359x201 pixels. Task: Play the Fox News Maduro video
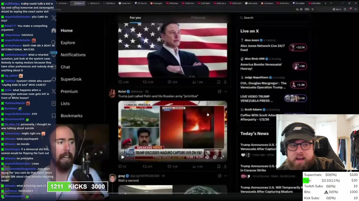click(x=123, y=157)
